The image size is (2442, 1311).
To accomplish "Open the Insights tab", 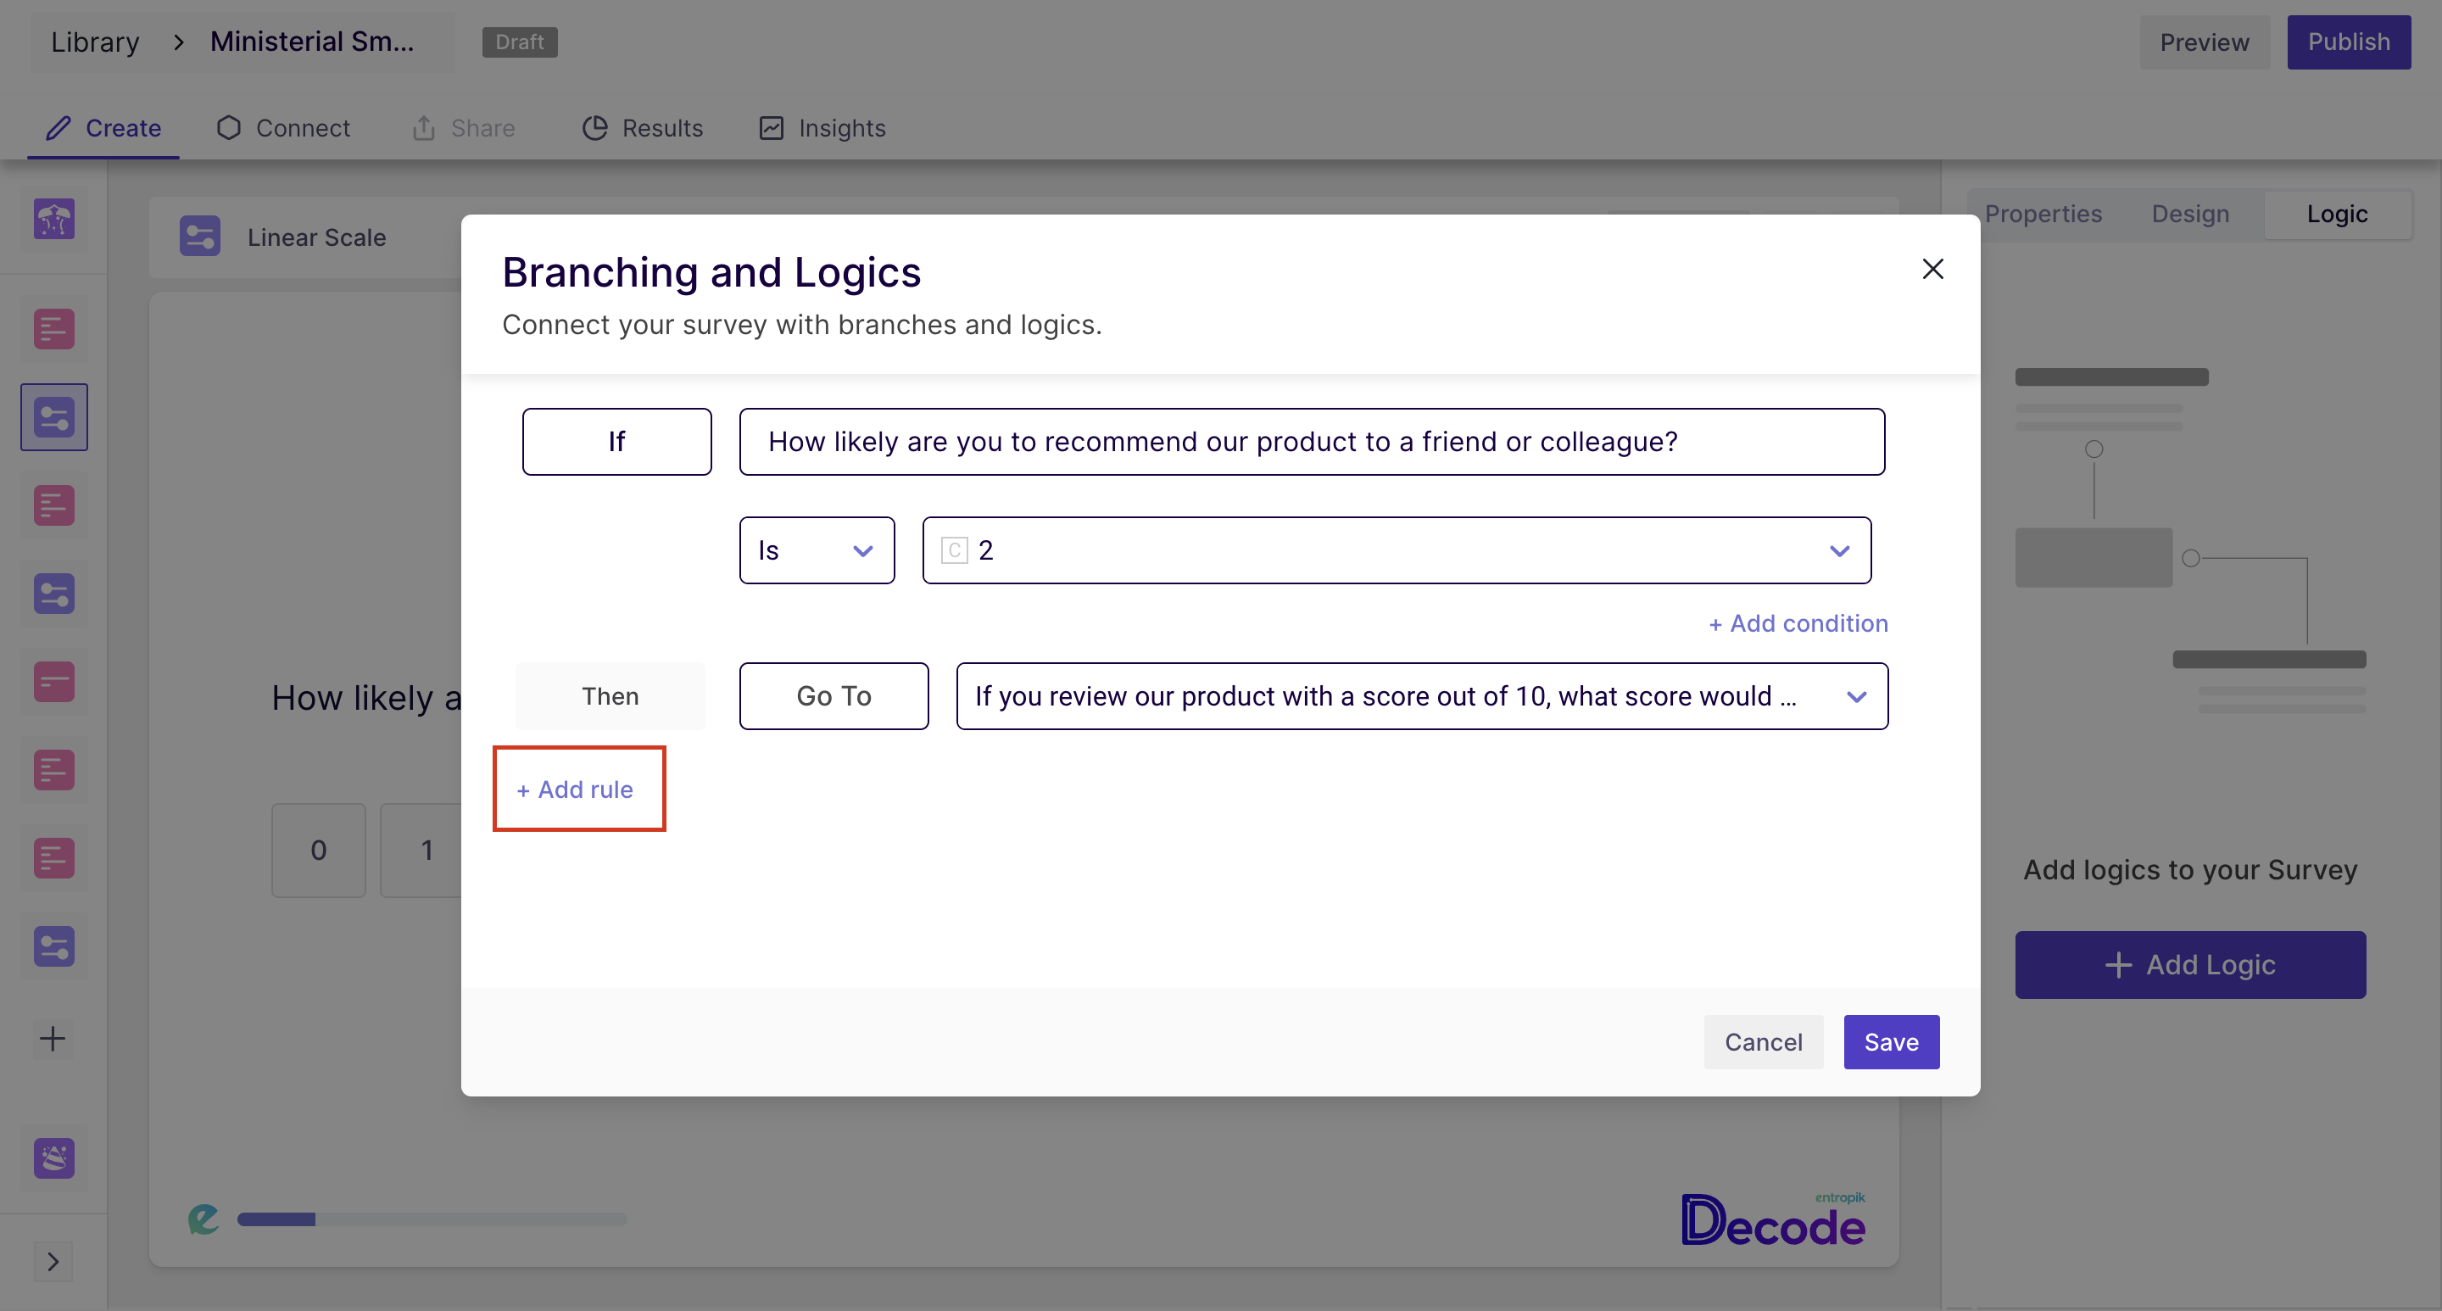I will (822, 128).
